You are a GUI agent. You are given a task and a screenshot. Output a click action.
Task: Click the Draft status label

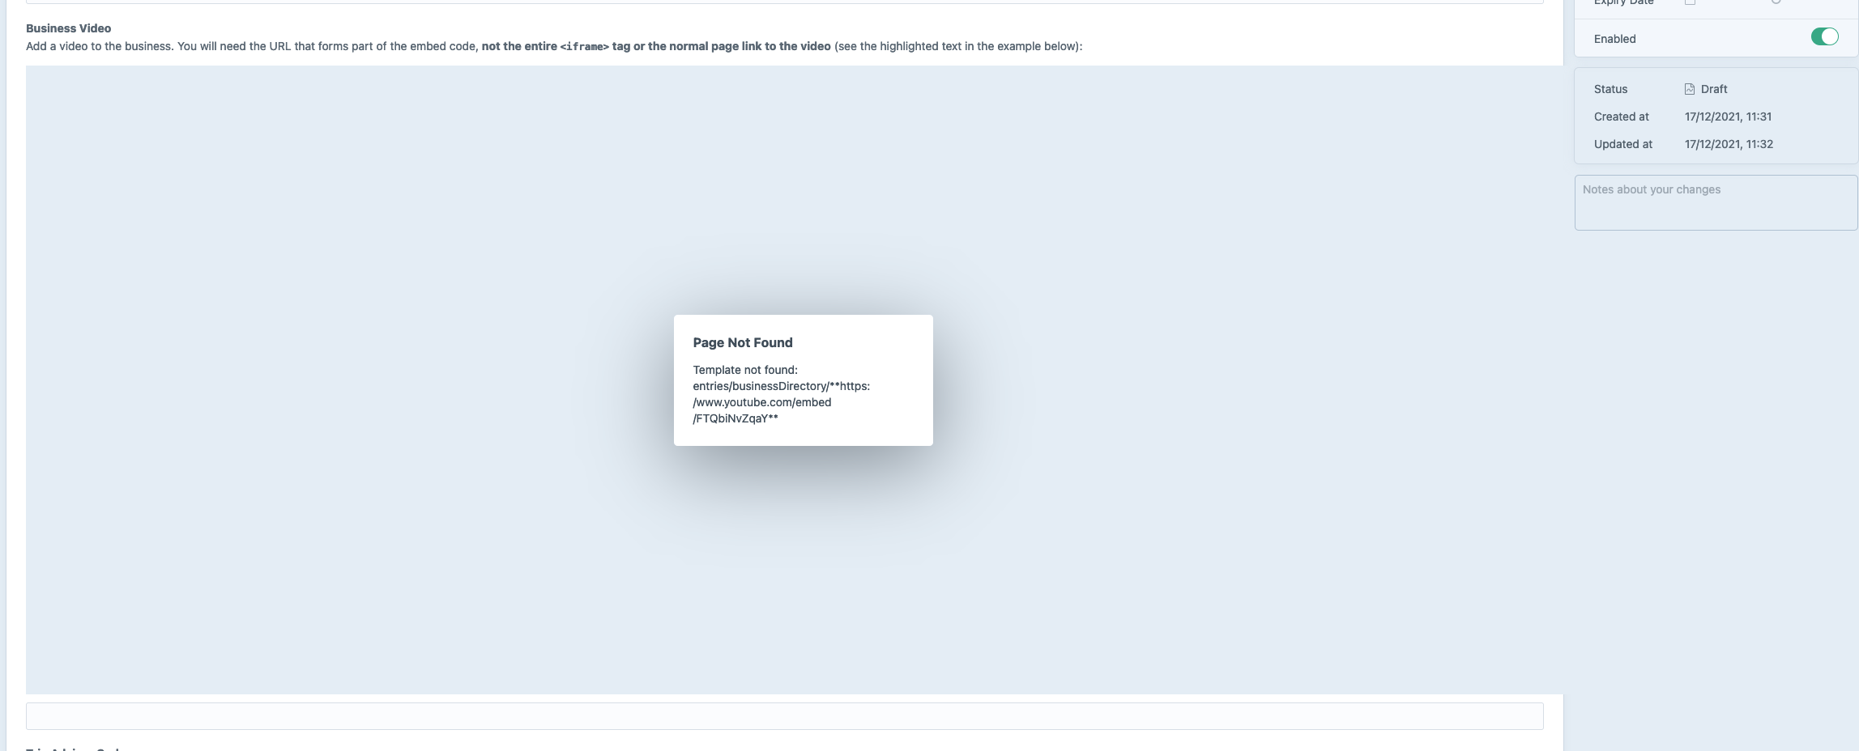(x=1714, y=89)
